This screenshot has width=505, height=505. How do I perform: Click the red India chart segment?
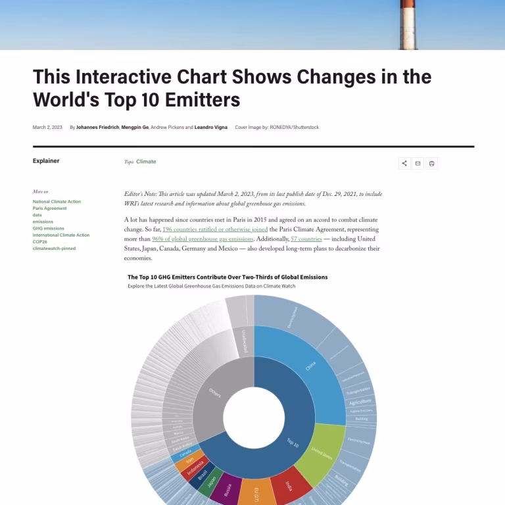tap(287, 485)
